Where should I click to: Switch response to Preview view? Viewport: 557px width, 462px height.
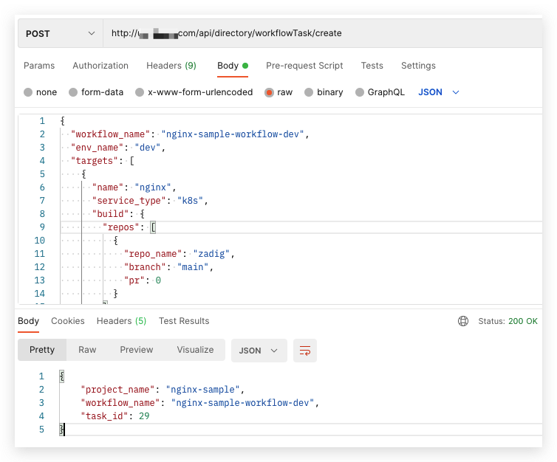[137, 350]
